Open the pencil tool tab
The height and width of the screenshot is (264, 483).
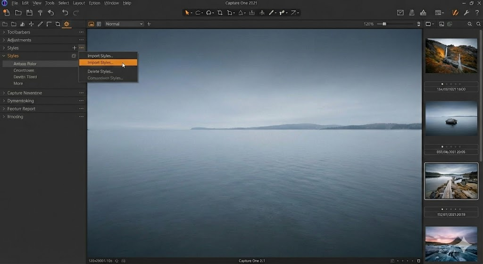coord(40,24)
